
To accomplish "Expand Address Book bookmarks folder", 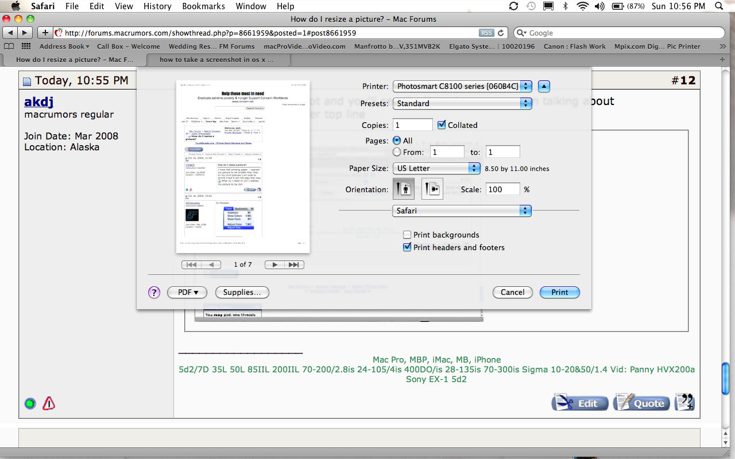I will [64, 46].
